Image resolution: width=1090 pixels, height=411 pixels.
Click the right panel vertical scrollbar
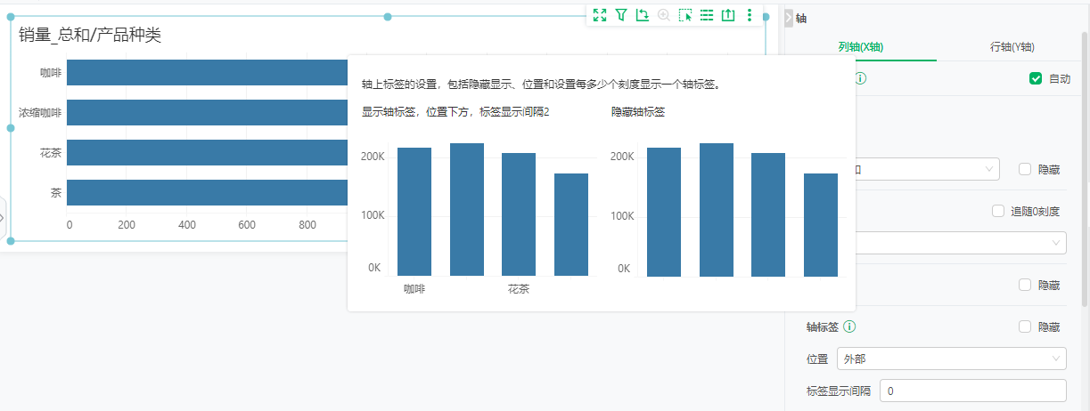point(1085,169)
